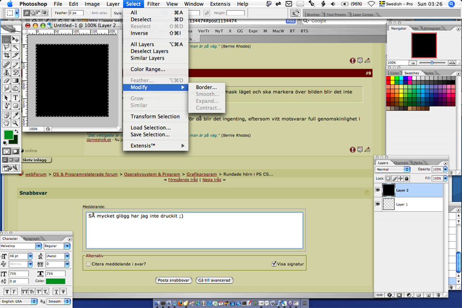This screenshot has height=308, width=462.
Task: Switch to Quick Mask mode
Action: (x=15, y=151)
